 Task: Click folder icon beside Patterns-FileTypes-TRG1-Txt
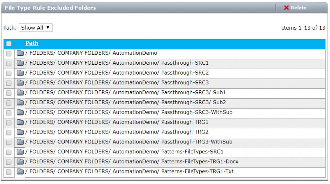click(20, 172)
